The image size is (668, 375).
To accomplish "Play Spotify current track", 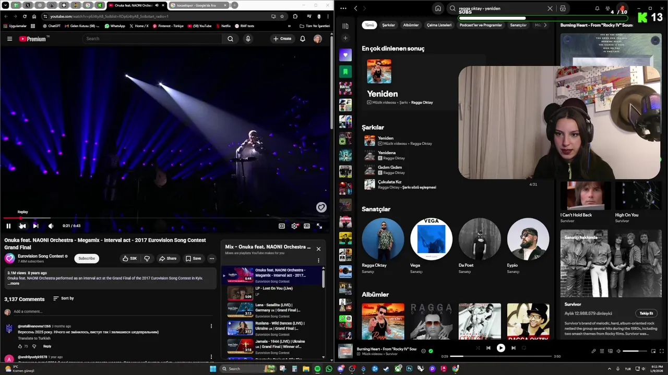I will click(x=500, y=348).
